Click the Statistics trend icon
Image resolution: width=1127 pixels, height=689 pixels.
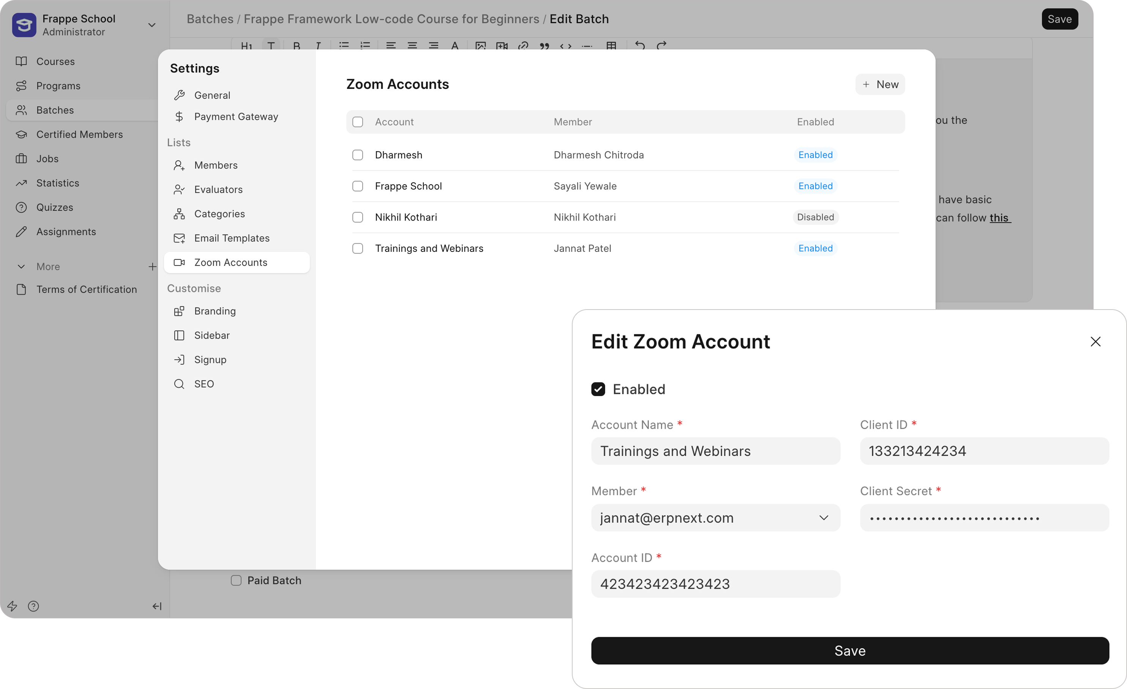[21, 183]
